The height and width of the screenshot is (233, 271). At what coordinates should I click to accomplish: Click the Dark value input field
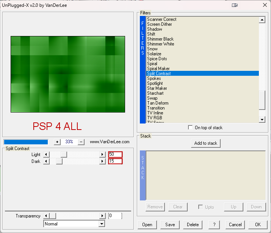pyautogui.click(x=115, y=161)
